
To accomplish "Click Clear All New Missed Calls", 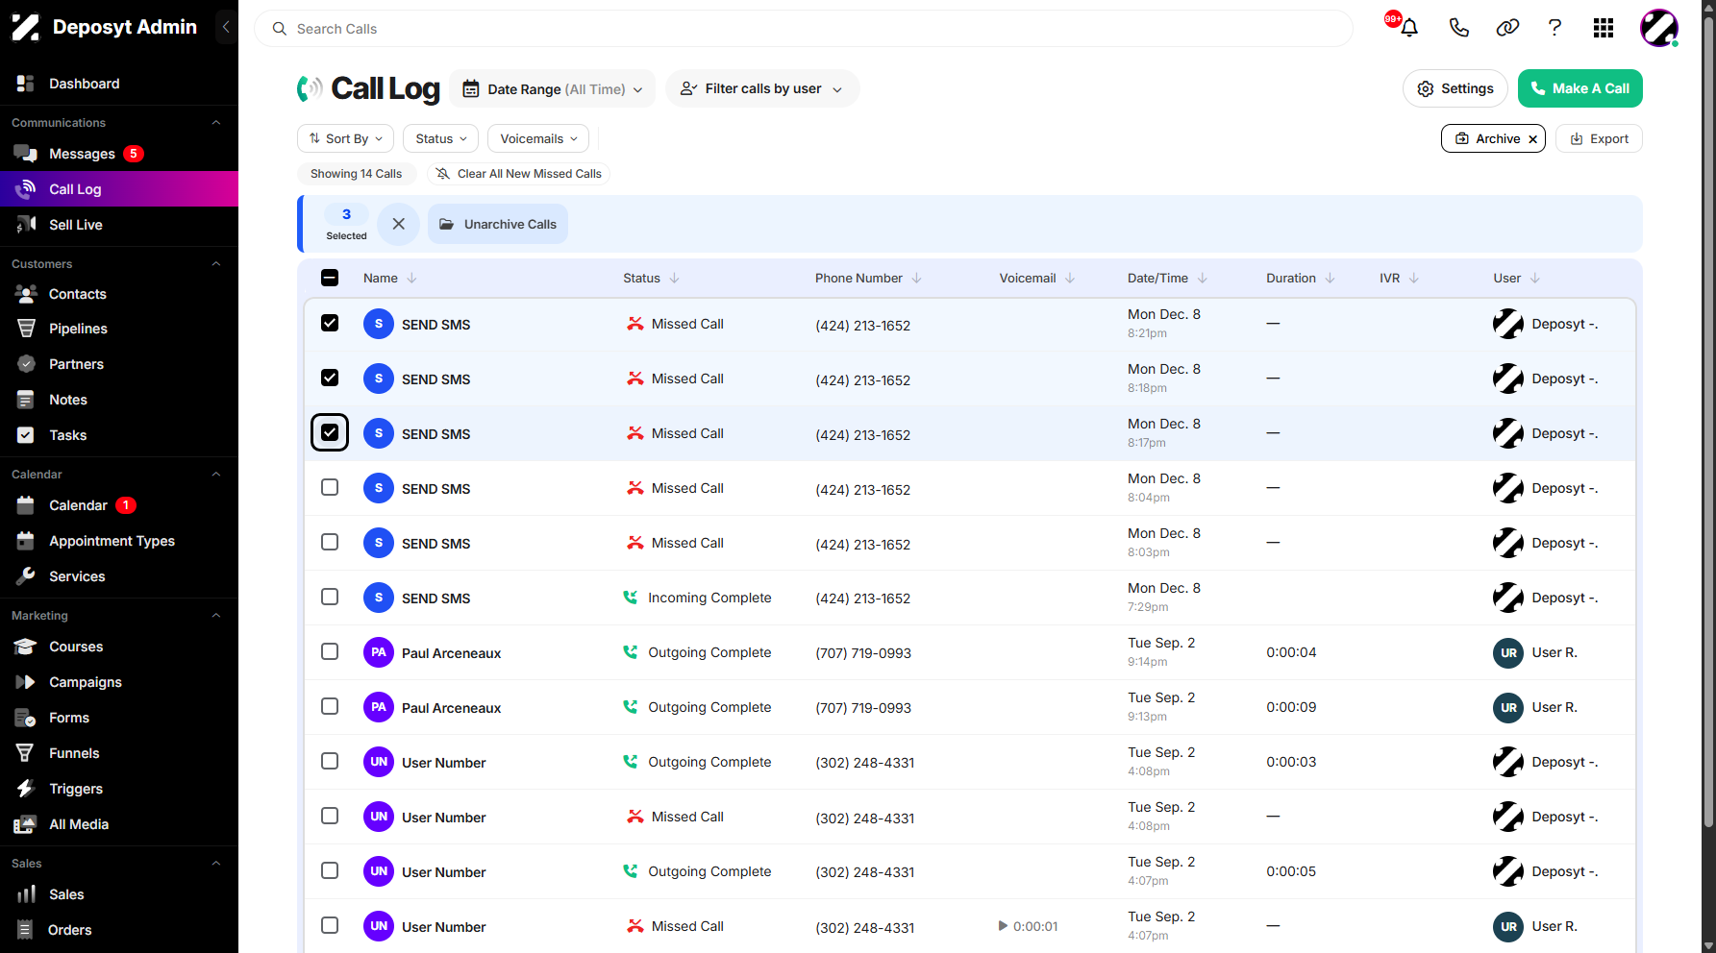I will pos(519,174).
